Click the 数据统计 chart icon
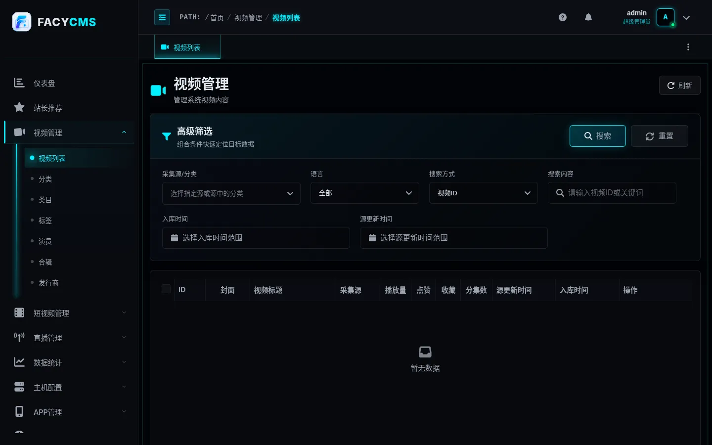 coord(19,362)
